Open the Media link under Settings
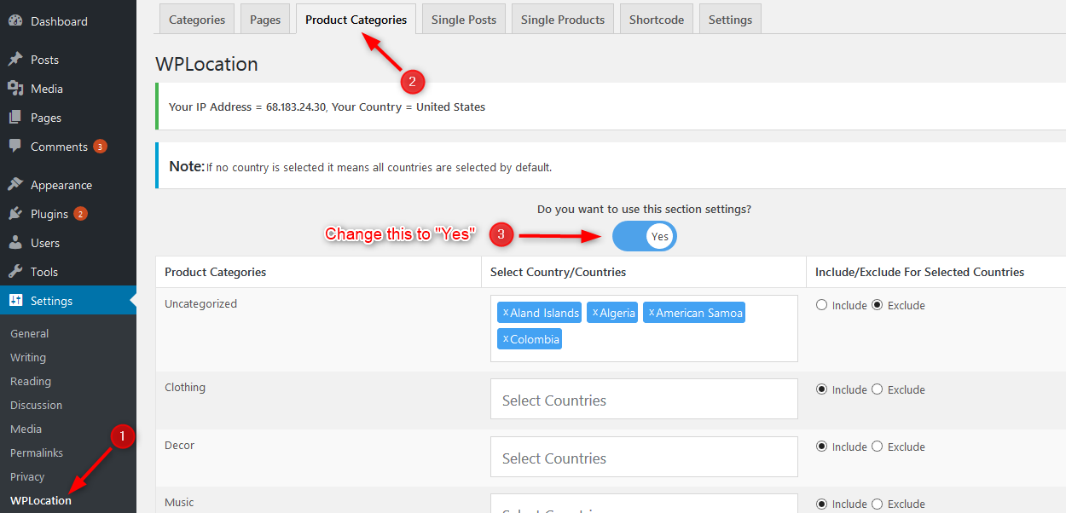The width and height of the screenshot is (1066, 513). (26, 429)
